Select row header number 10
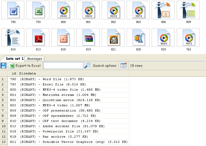 [4, 126]
